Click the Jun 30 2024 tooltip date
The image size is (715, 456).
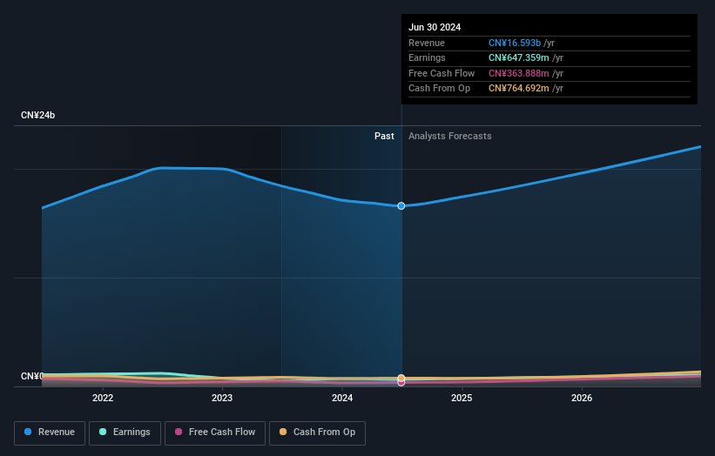(435, 27)
